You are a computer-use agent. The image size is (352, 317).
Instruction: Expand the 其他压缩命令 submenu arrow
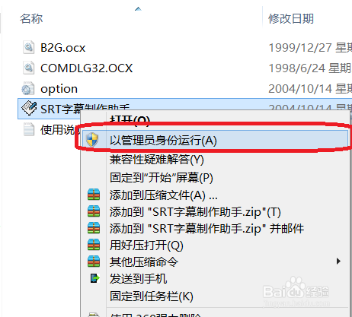point(338,261)
